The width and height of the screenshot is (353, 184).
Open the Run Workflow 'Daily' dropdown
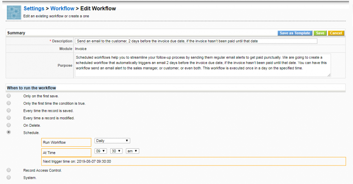point(112,141)
